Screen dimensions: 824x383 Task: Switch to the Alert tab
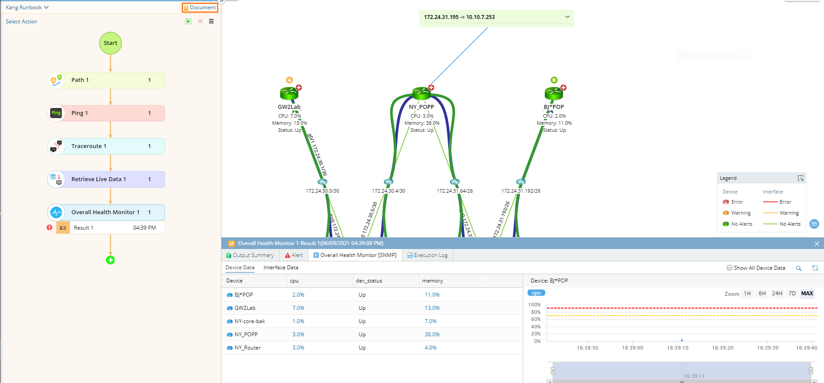[294, 255]
